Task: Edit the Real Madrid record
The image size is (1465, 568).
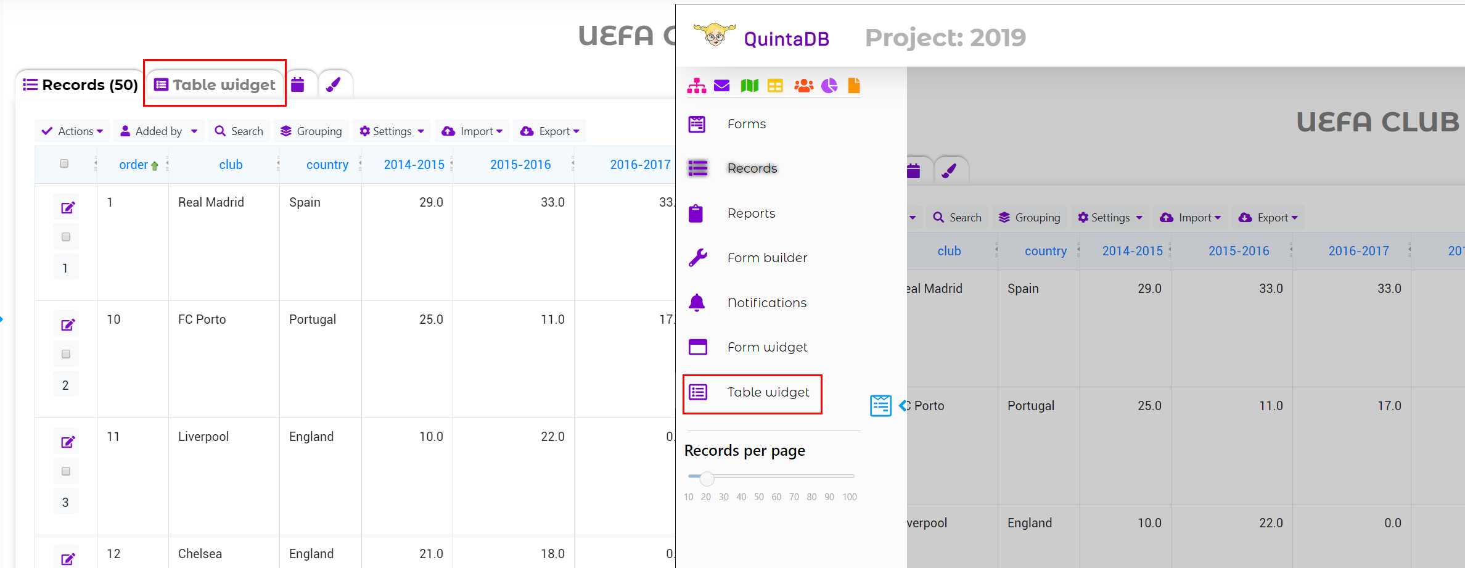Action: [x=68, y=208]
